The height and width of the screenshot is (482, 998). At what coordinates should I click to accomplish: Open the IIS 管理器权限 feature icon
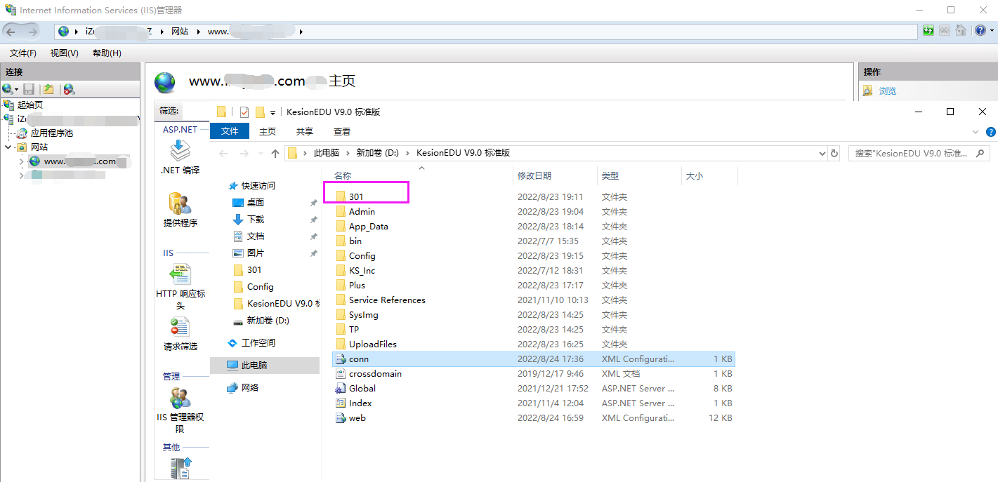click(180, 399)
